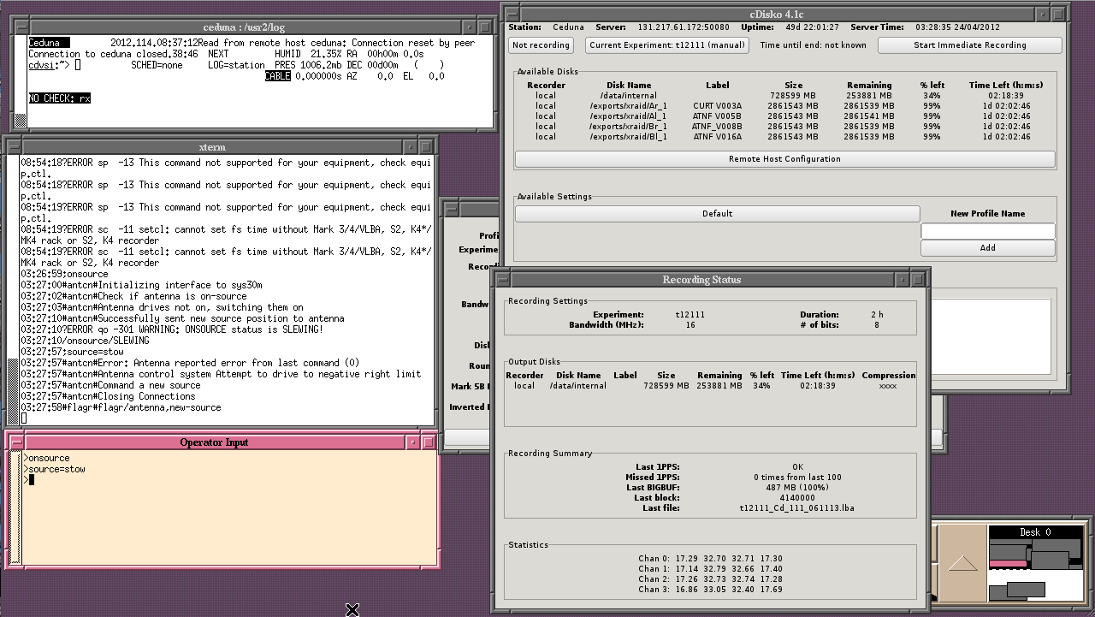Click Start Immediate Recording
This screenshot has height=617, width=1095.
pyautogui.click(x=969, y=45)
